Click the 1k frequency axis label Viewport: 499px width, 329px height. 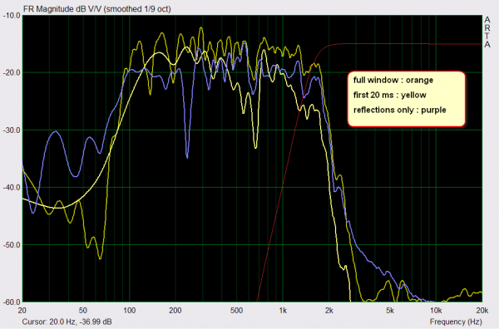pyautogui.click(x=283, y=310)
